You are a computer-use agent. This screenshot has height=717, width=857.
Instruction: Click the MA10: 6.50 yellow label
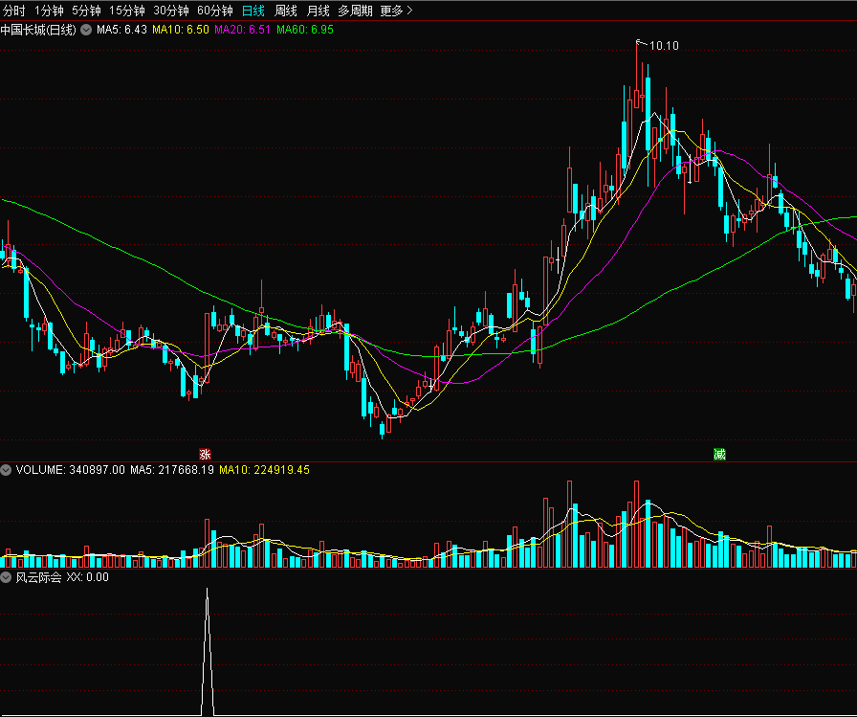pyautogui.click(x=181, y=30)
